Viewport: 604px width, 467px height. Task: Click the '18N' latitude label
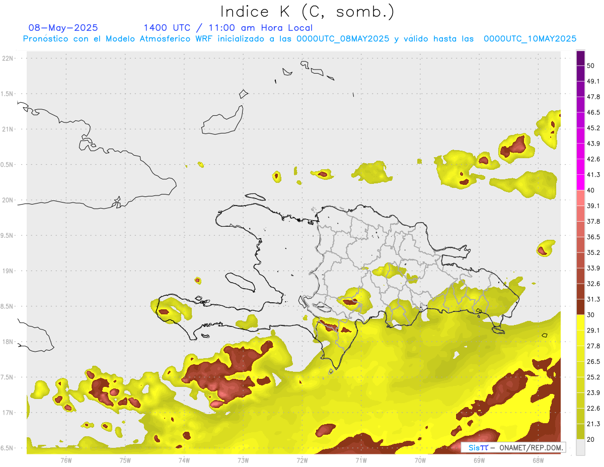click(x=8, y=342)
